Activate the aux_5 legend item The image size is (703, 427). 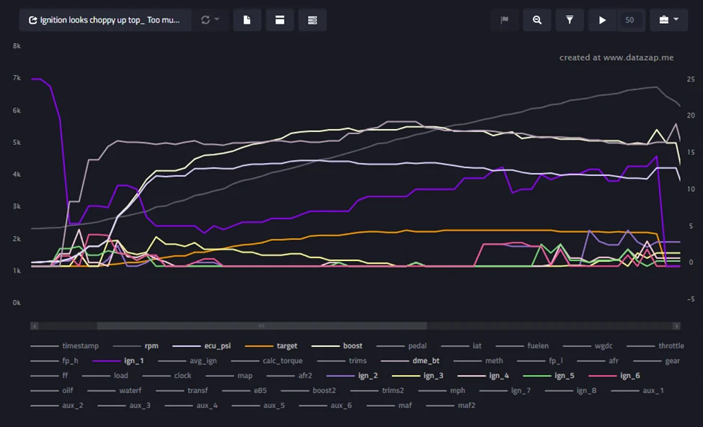(x=258, y=405)
